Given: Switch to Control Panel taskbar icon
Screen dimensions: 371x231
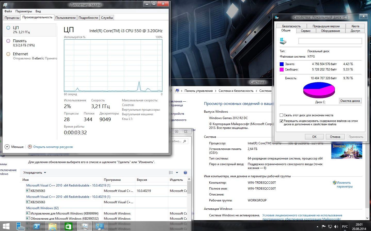Looking at the screenshot, I should [100, 226].
